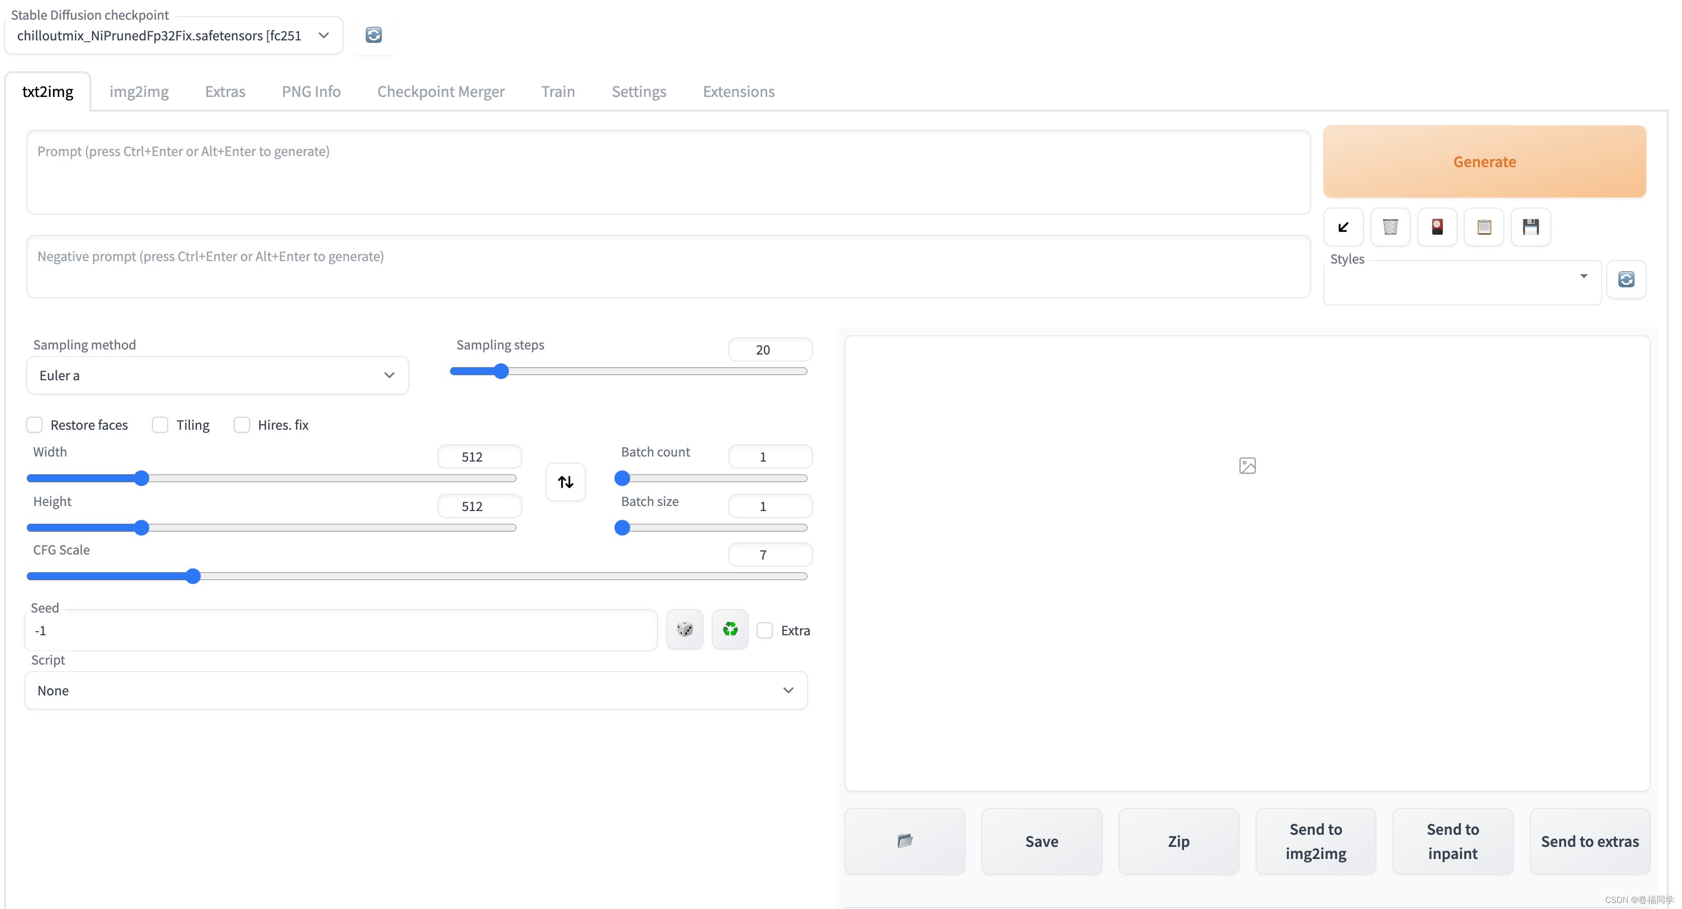1682x909 pixels.
Task: Focus the Negative prompt text area
Action: click(x=668, y=267)
